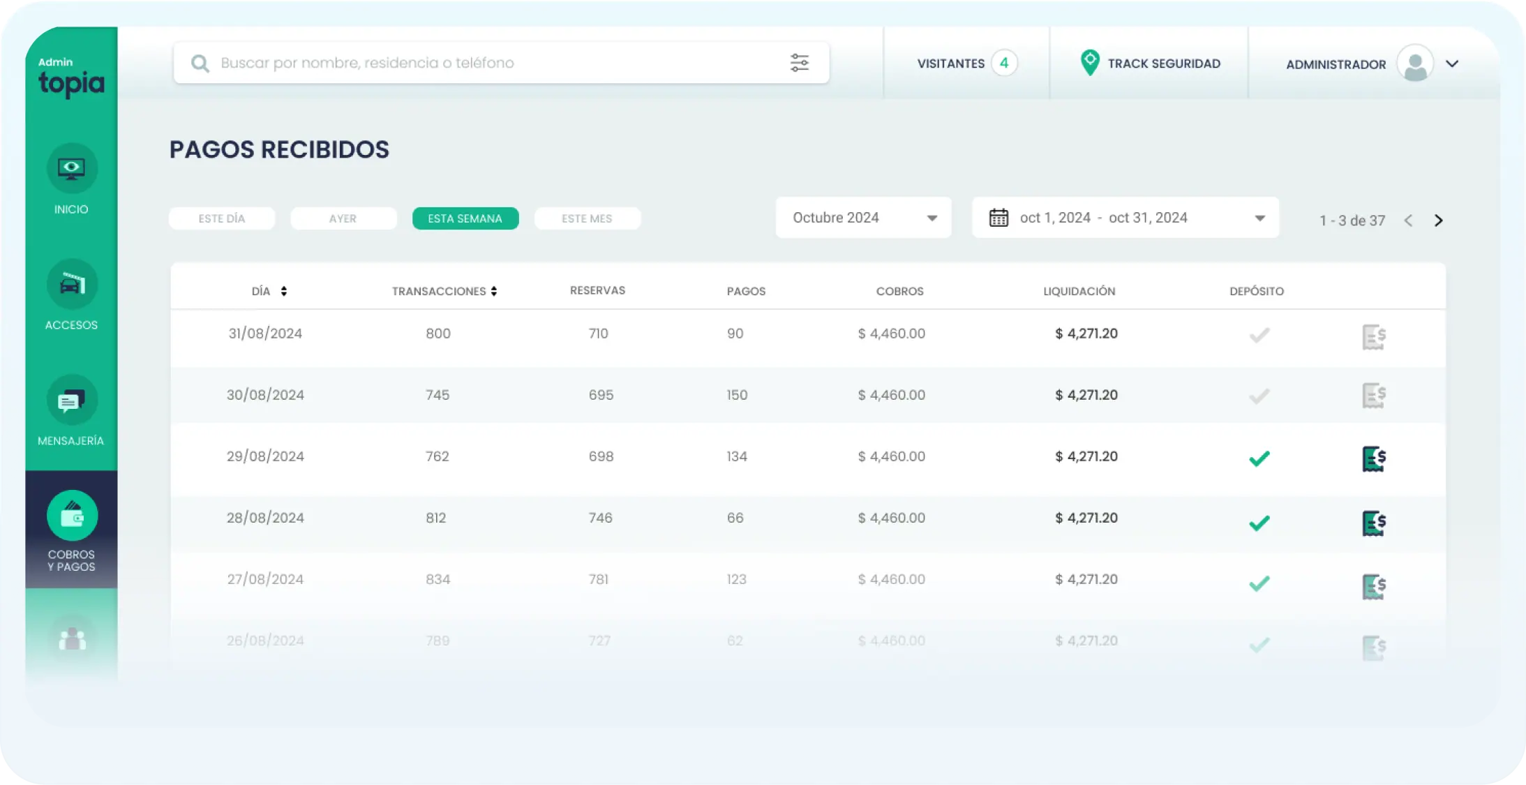Open search filter settings icon

pos(800,63)
